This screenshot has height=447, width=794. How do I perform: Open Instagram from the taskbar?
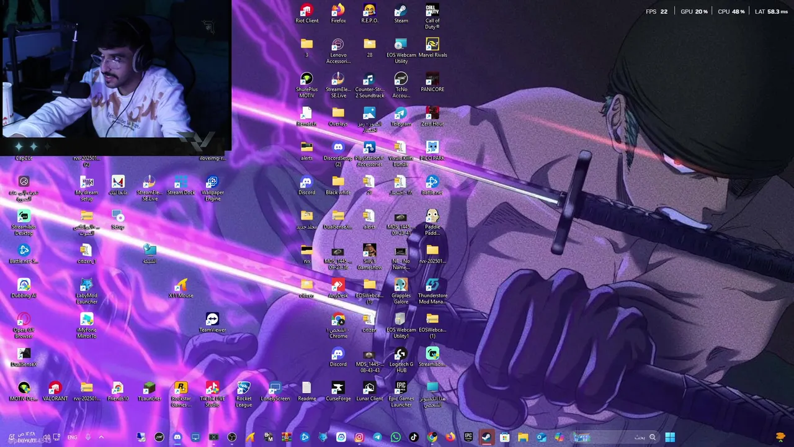point(359,437)
